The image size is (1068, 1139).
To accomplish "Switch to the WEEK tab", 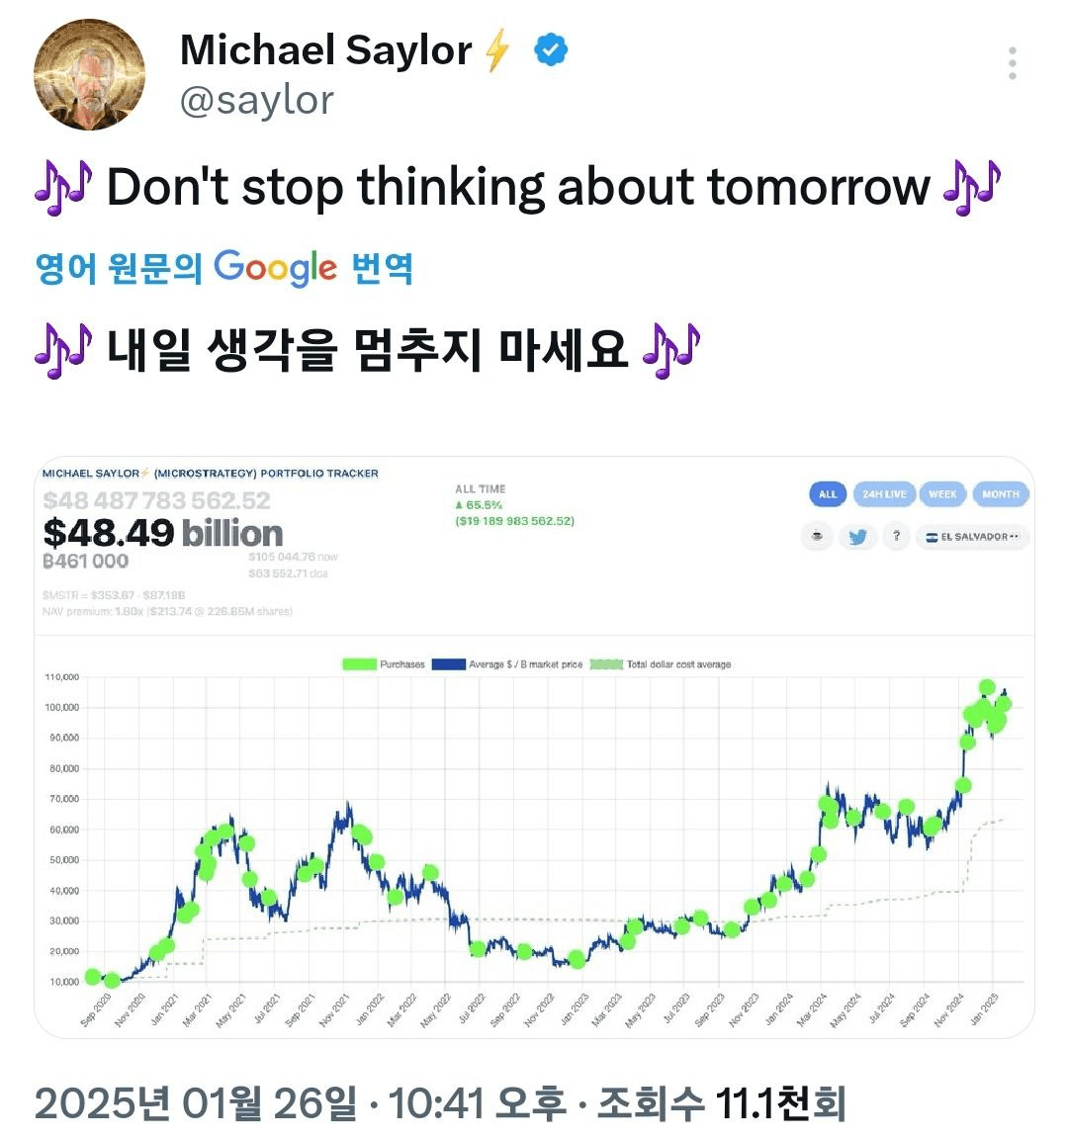I will point(942,494).
